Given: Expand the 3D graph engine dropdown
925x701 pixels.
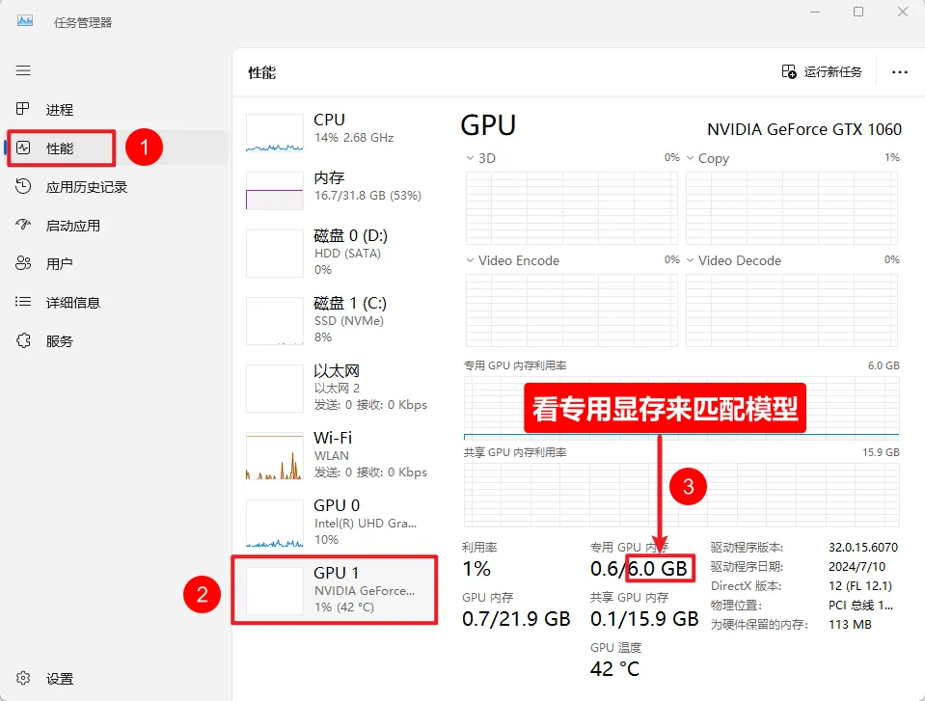Looking at the screenshot, I should [x=471, y=158].
